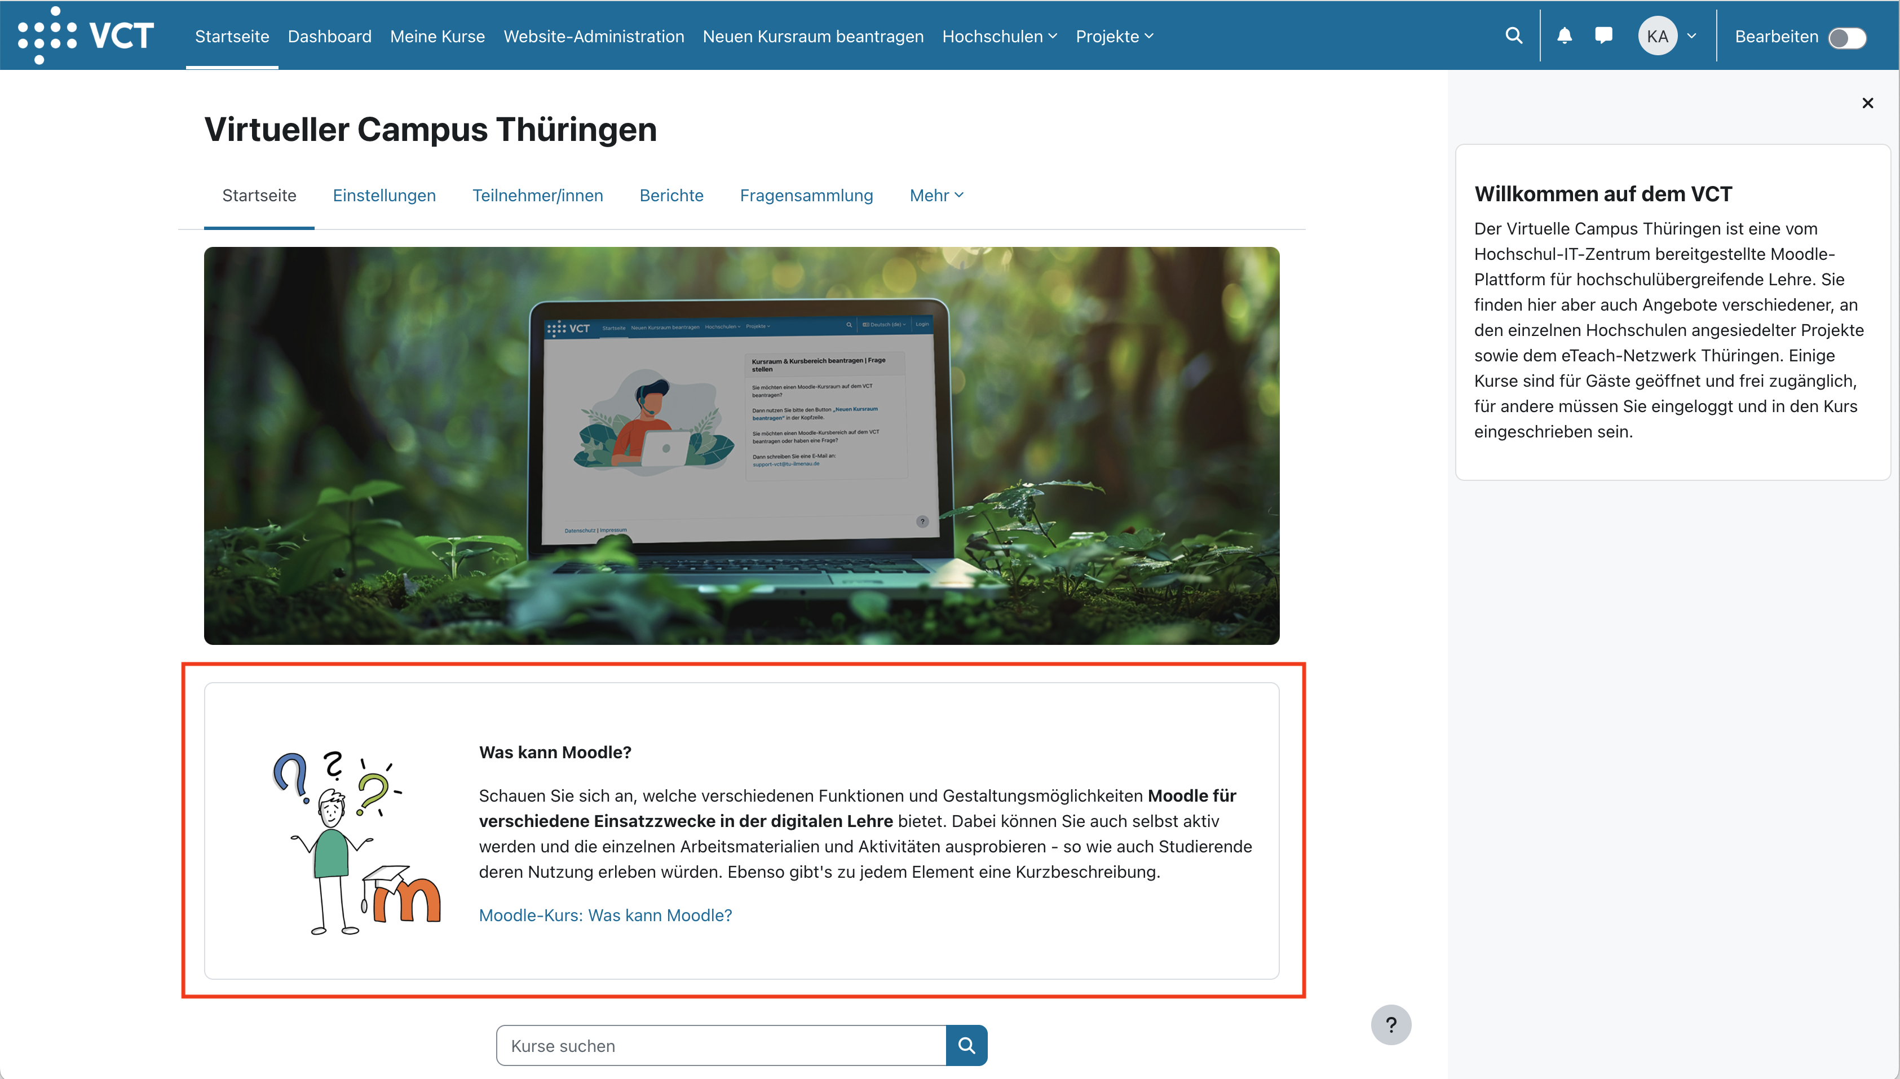Image resolution: width=1900 pixels, height=1079 pixels.
Task: Open the Fragensammlung tab
Action: [x=806, y=195]
